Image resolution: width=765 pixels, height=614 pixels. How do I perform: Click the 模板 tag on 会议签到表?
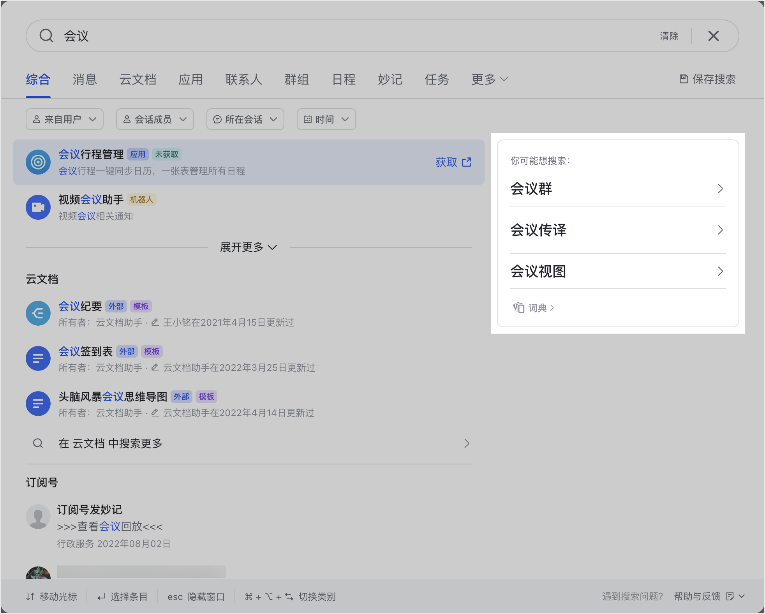(152, 351)
